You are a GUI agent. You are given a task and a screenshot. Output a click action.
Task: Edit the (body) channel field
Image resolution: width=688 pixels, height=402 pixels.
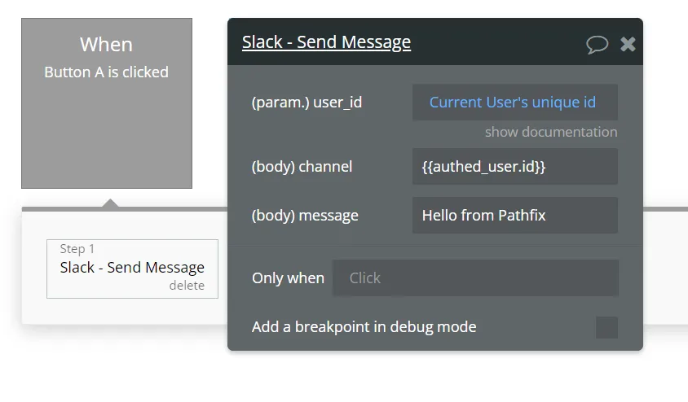pyautogui.click(x=515, y=166)
